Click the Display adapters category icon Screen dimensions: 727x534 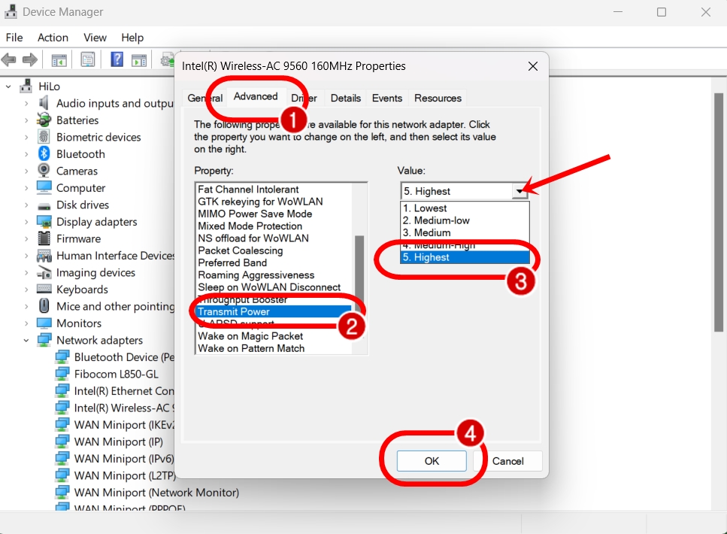(44, 221)
